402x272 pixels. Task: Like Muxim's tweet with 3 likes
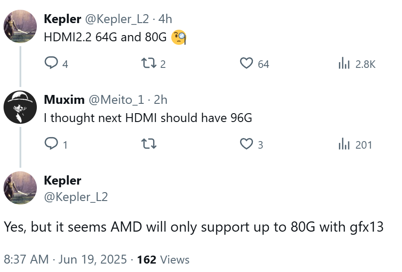pyautogui.click(x=246, y=144)
